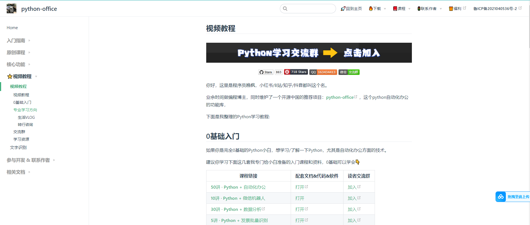
Task: Click the external link icon after python-office link
Action: click(355, 97)
